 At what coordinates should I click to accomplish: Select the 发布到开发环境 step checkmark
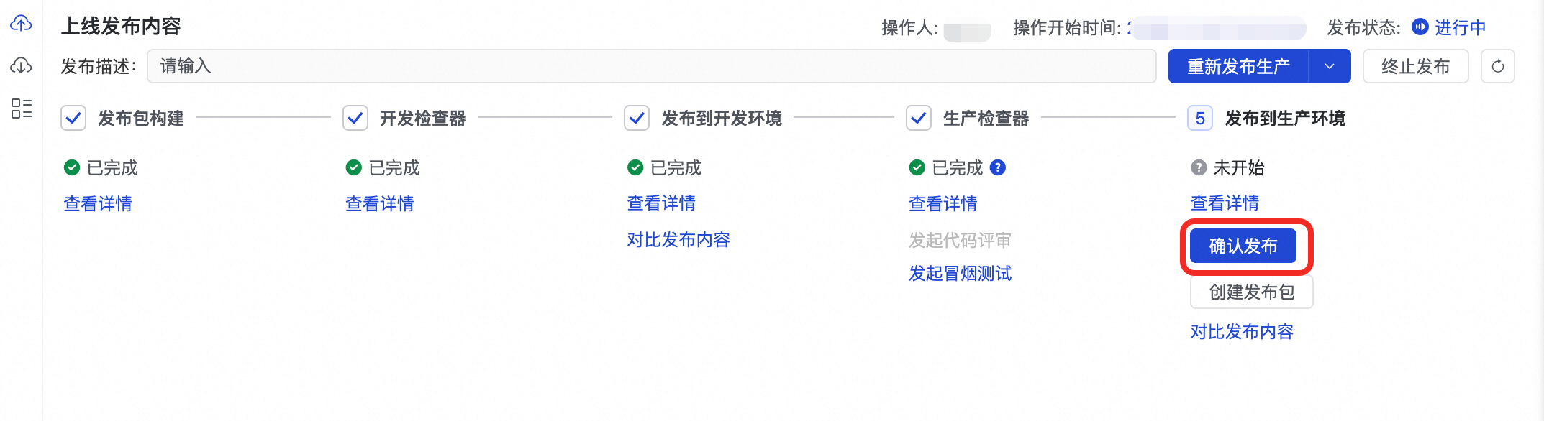pyautogui.click(x=637, y=118)
